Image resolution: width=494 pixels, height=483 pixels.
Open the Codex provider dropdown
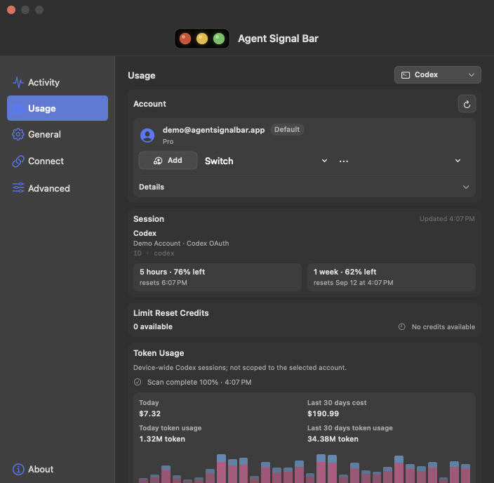click(438, 74)
